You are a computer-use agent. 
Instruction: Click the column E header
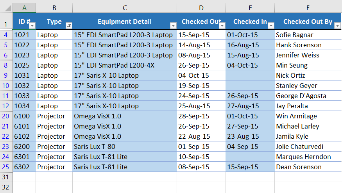coord(250,8)
